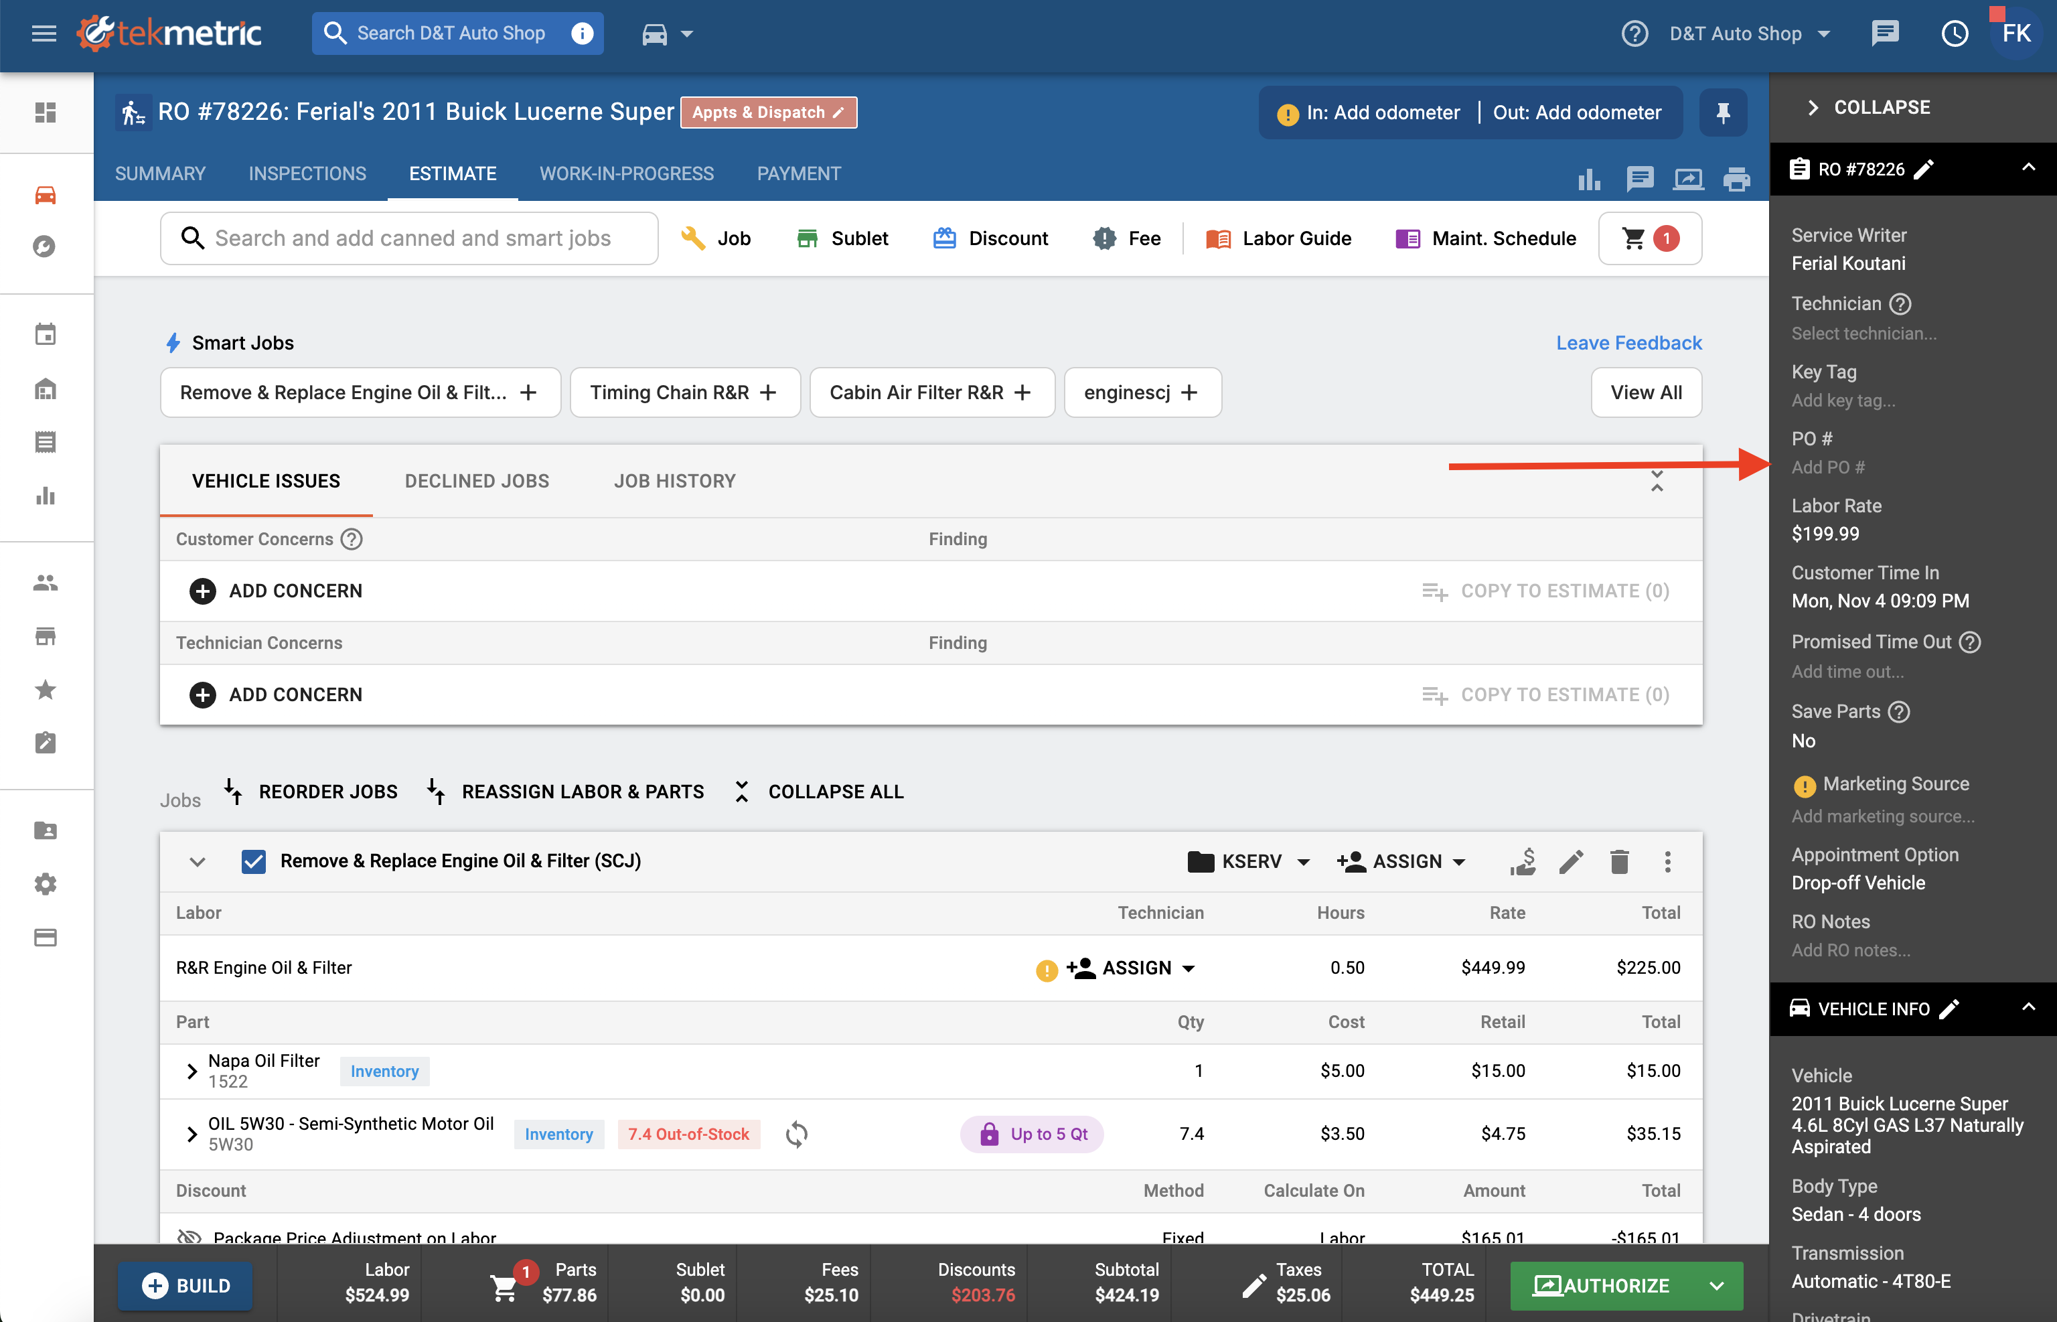Edit RO #78226 details pencil icon
This screenshot has width=2057, height=1322.
point(1923,169)
